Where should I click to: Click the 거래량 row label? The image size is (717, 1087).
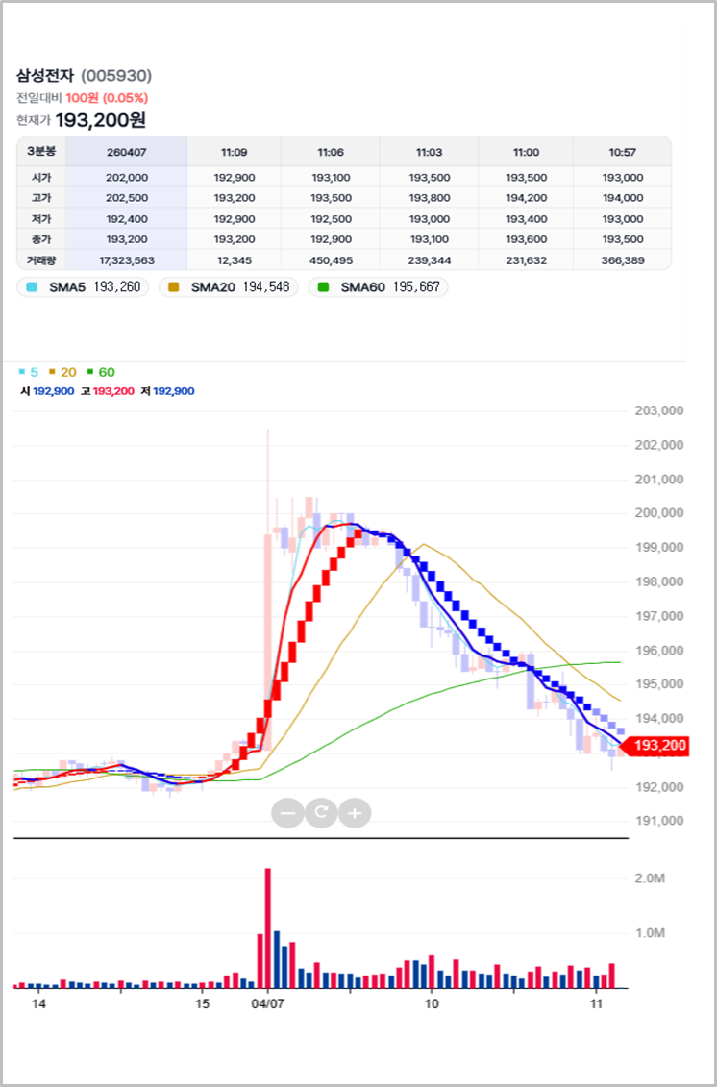click(41, 259)
